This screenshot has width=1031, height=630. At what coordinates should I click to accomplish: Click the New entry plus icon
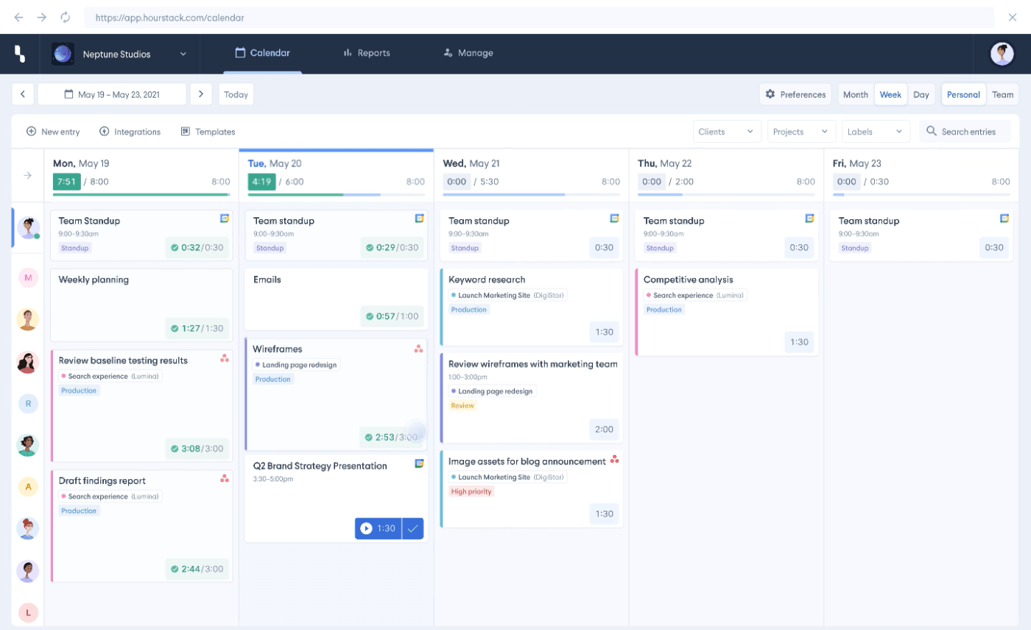coord(31,132)
